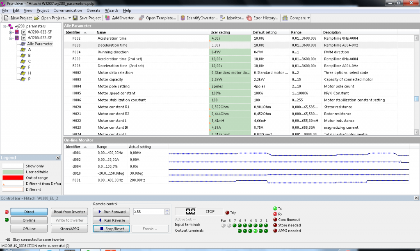Click the parameter group B icon
The height and width of the screenshot is (251, 420).
point(23,56)
